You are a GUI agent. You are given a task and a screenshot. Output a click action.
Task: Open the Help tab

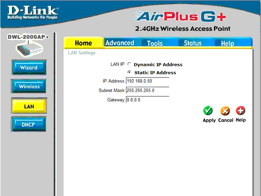(x=227, y=43)
